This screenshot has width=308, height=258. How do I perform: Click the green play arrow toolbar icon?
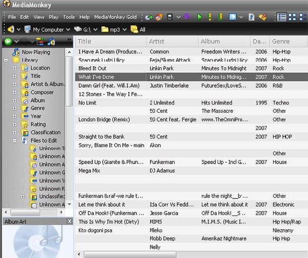pos(199,17)
